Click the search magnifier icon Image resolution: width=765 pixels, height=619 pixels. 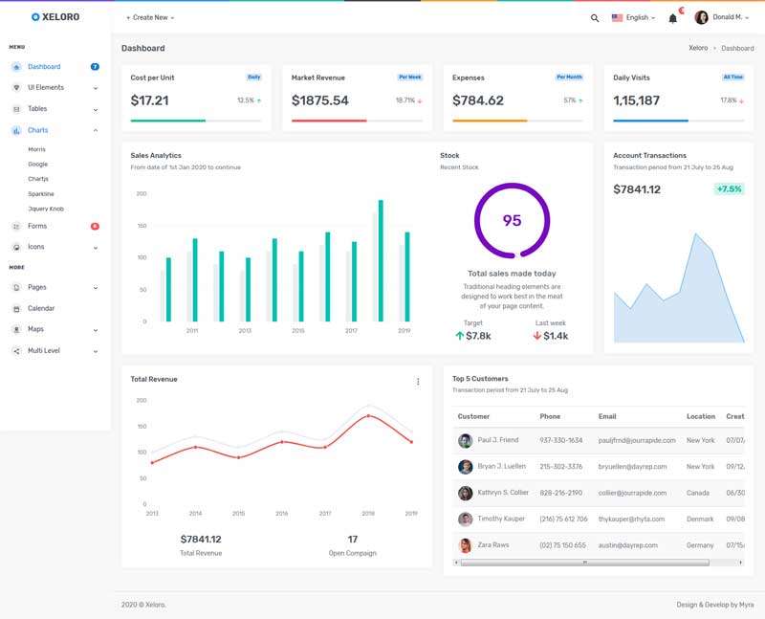pyautogui.click(x=595, y=18)
